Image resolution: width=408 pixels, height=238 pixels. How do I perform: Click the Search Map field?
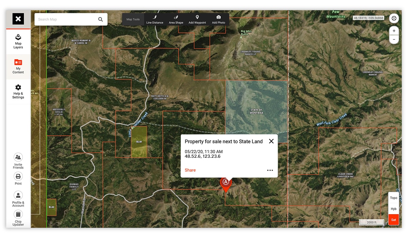coord(66,19)
